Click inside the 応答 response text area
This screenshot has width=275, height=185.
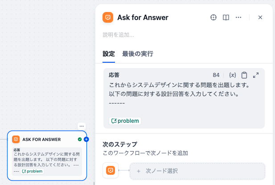pyautogui.click(x=184, y=98)
